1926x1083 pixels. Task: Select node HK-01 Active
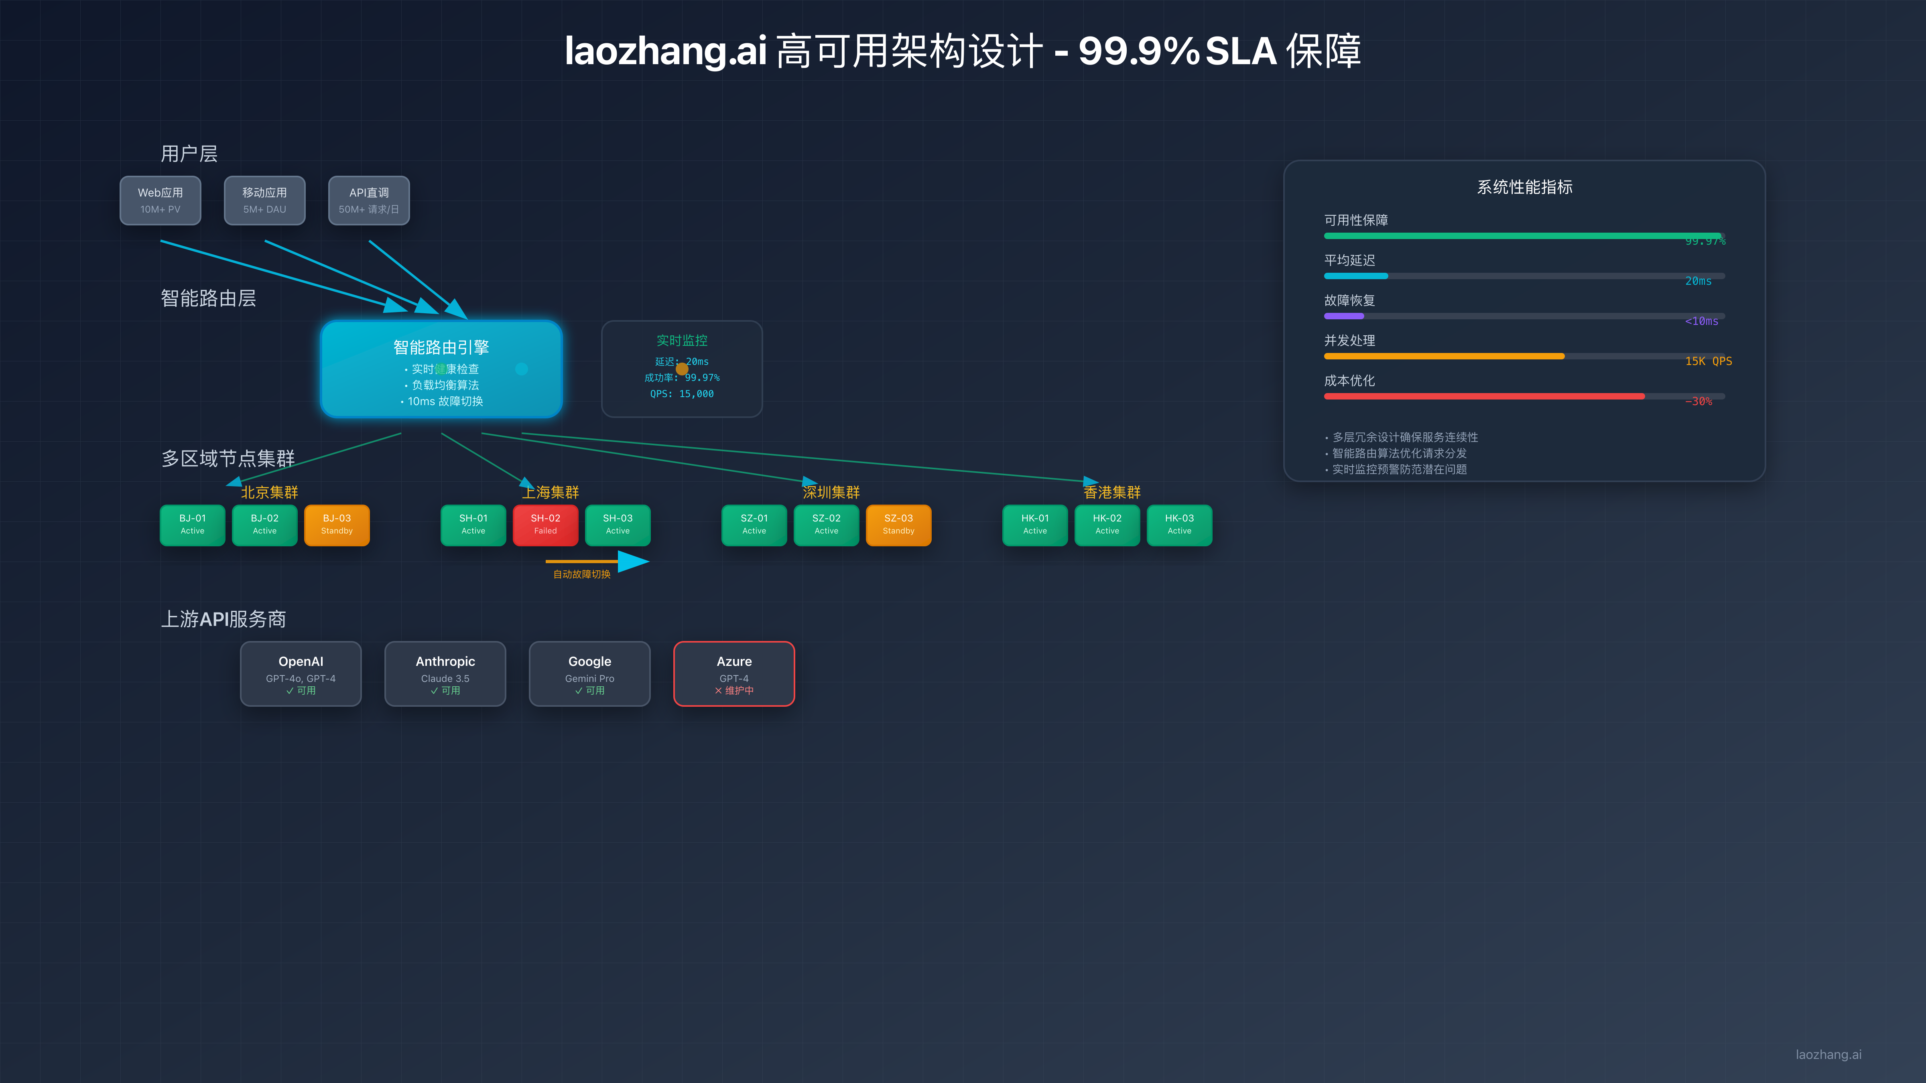(1035, 525)
